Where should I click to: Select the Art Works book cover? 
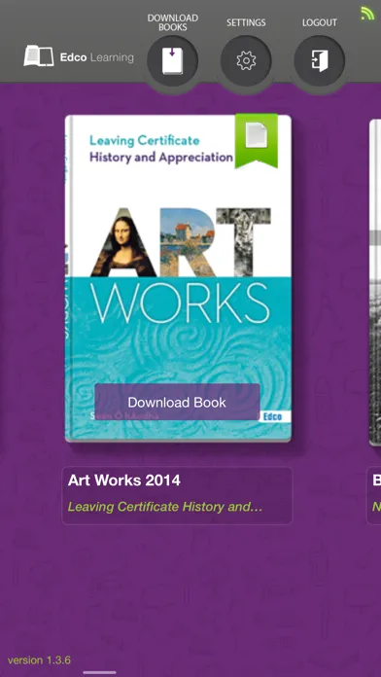pos(178,278)
